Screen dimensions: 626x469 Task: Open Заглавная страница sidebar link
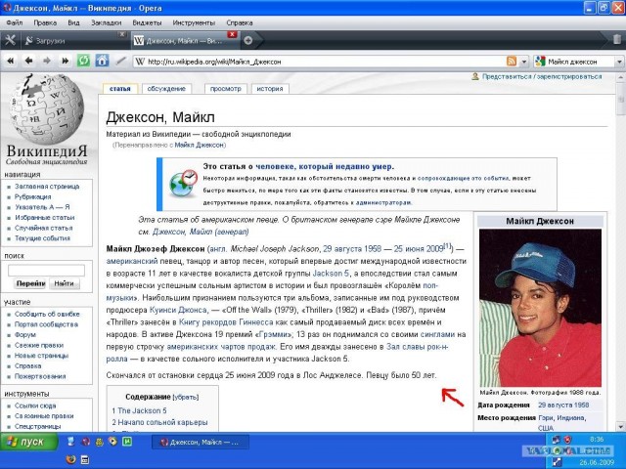coord(47,187)
